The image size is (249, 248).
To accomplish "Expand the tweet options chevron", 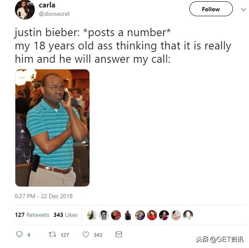I will [x=243, y=10].
